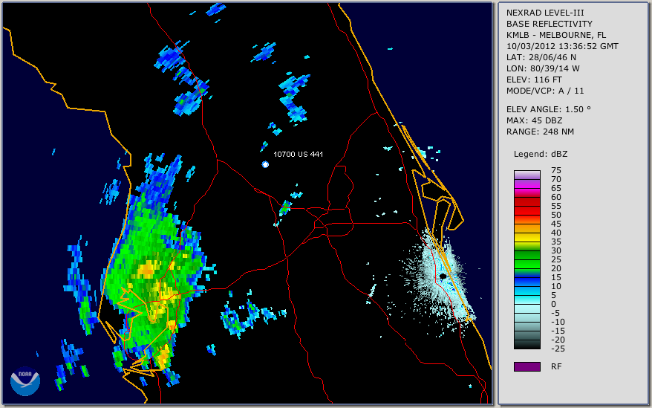
Task: Click the '-25' legend value
Action: point(558,349)
